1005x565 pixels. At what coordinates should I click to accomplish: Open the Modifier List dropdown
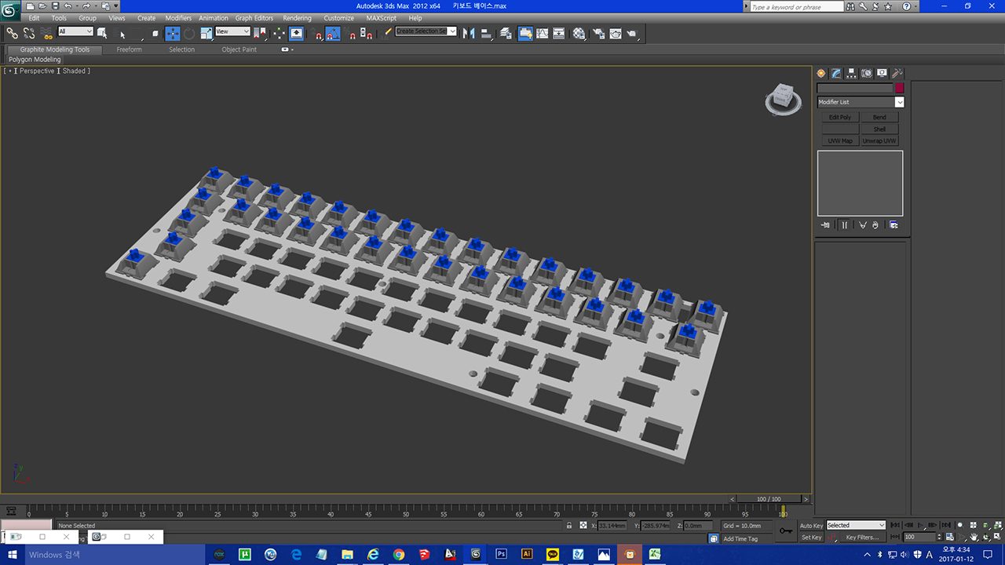point(861,102)
